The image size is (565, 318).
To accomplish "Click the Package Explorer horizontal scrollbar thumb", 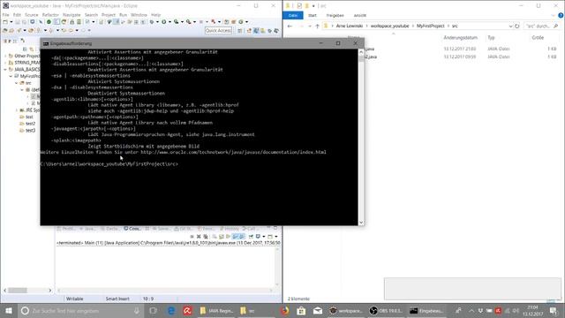I will pos(18,291).
